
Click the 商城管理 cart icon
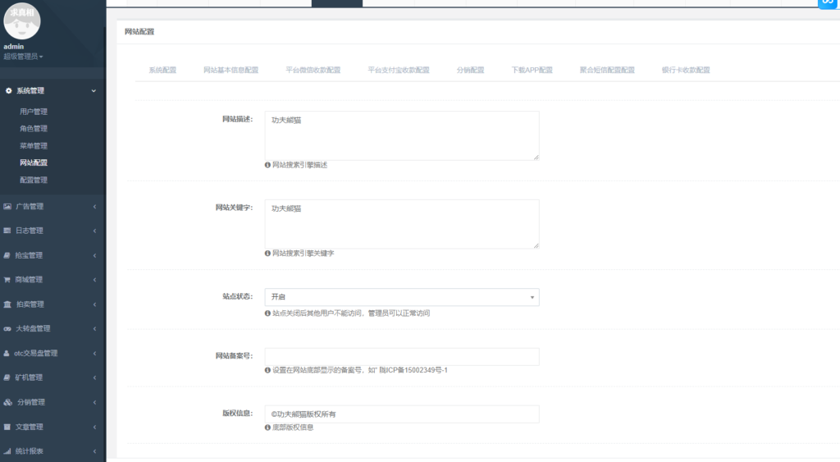pos(7,280)
